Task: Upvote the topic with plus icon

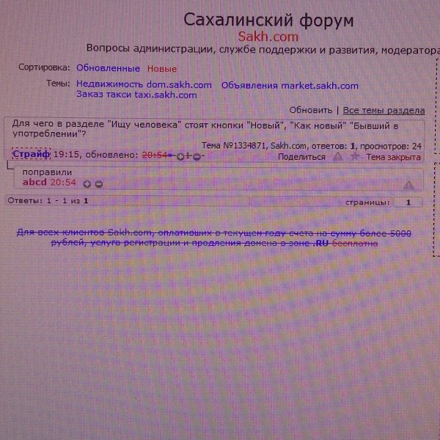Action: pyautogui.click(x=180, y=157)
